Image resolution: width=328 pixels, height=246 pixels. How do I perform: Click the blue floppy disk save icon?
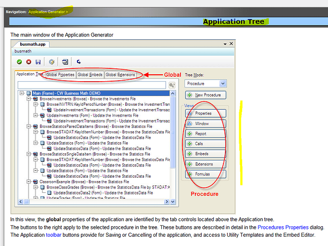click(38, 62)
